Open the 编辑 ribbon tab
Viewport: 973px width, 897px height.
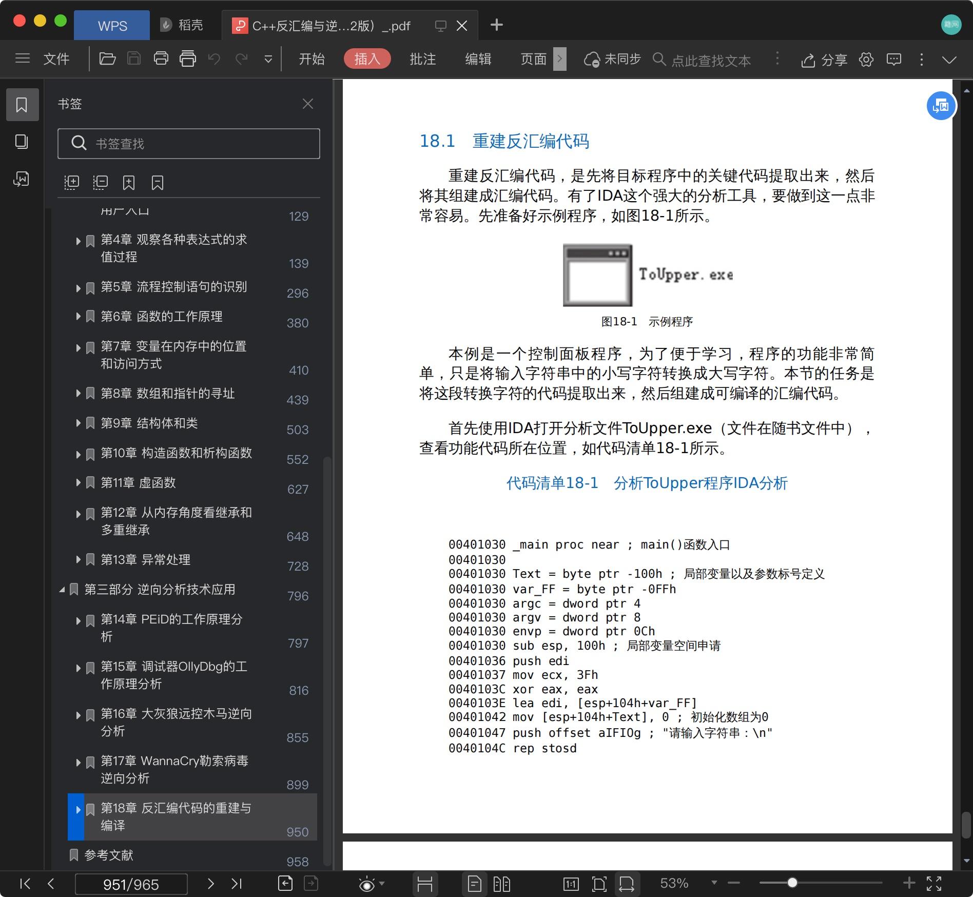[x=478, y=59]
